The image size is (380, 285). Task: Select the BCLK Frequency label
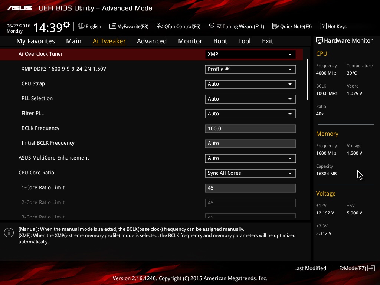(40, 128)
